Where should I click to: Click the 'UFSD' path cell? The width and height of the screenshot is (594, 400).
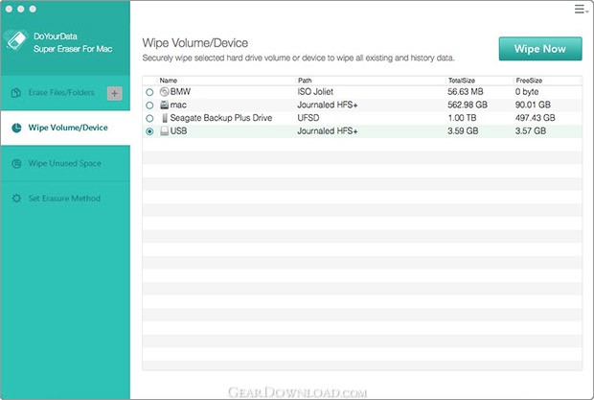308,118
